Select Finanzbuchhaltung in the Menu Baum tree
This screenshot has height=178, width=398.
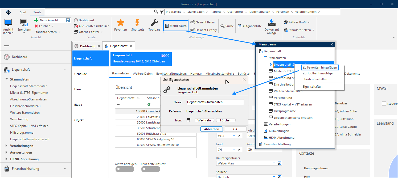coord(277,144)
